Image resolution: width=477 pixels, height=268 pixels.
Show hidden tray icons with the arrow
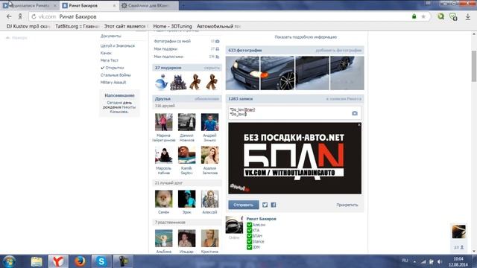tap(414, 261)
